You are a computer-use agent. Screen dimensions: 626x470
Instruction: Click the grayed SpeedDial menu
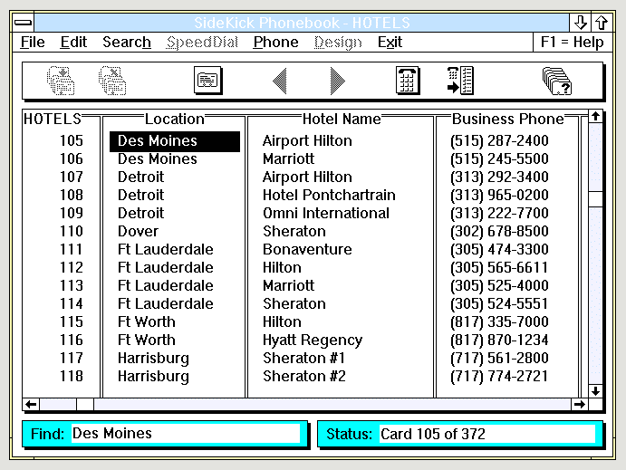202,42
